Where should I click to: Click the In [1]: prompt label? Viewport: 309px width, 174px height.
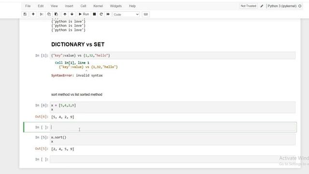tap(42, 56)
